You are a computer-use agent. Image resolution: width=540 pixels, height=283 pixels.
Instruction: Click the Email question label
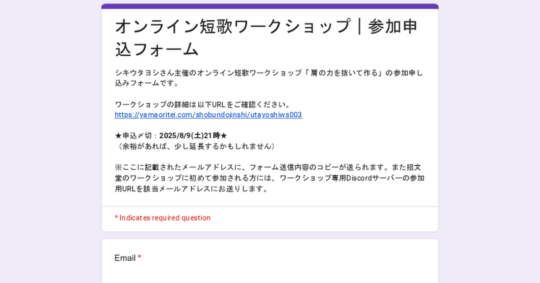tap(125, 258)
